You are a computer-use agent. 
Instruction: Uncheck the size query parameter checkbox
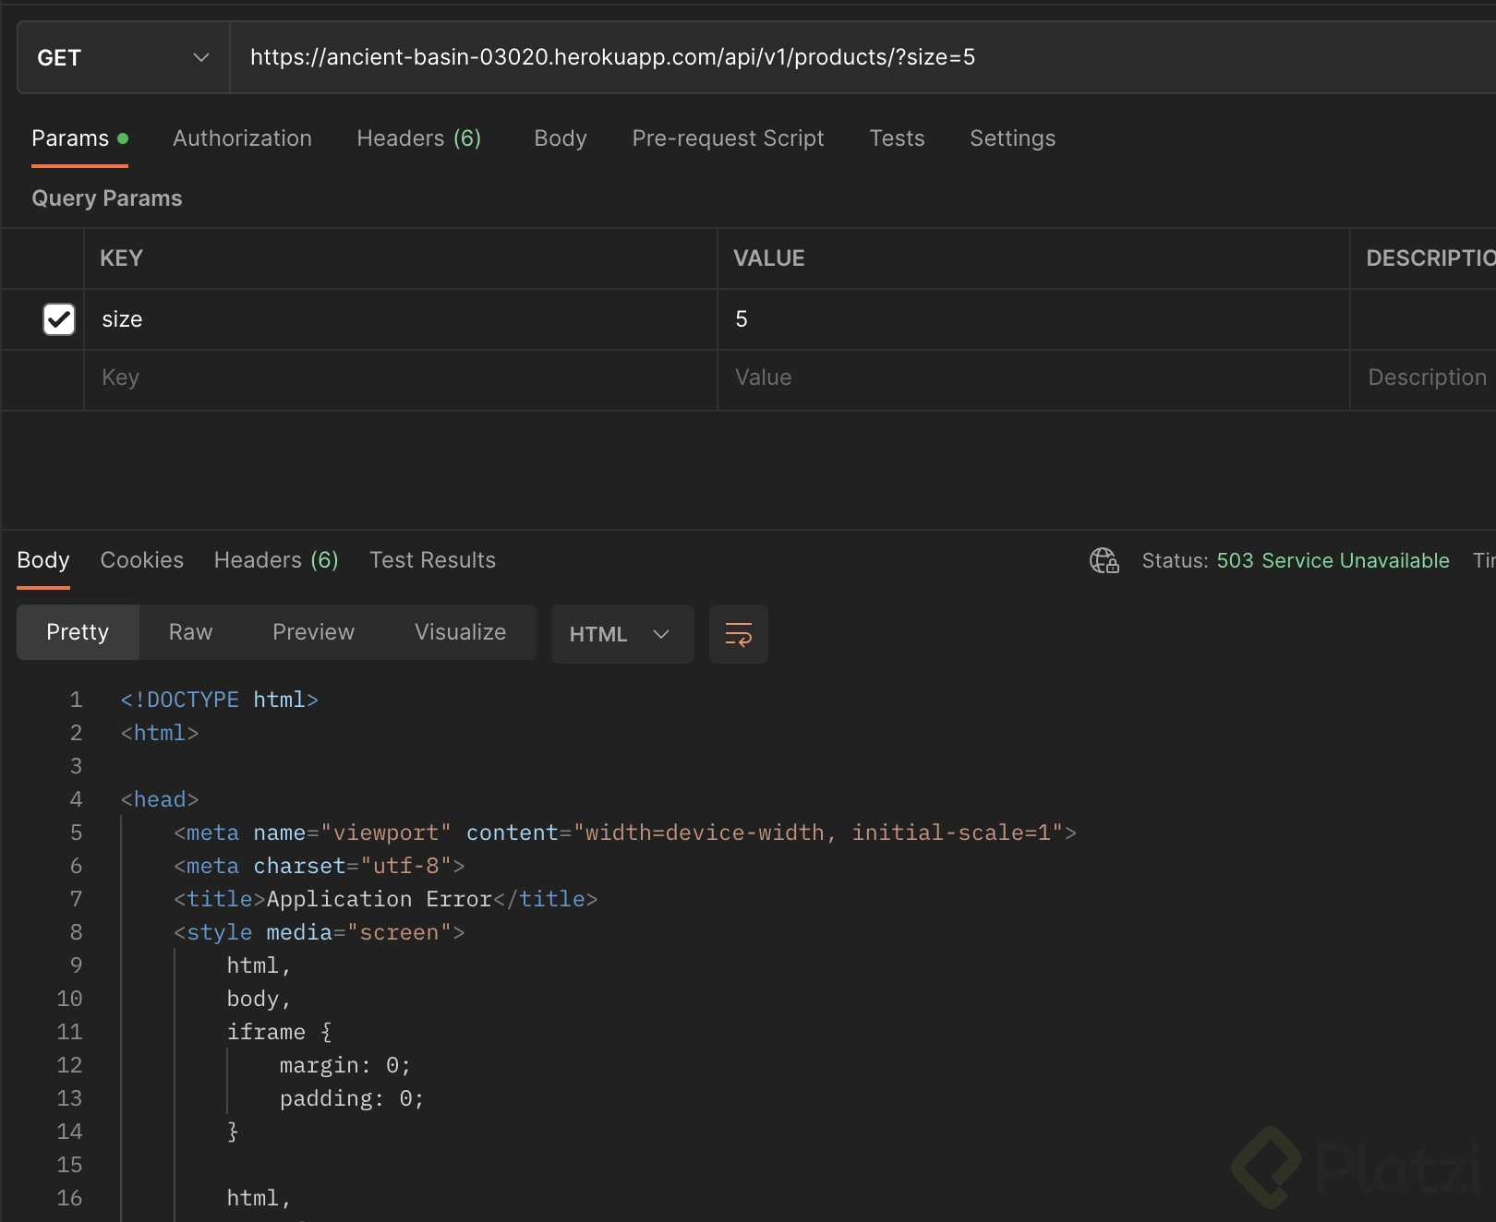[59, 319]
